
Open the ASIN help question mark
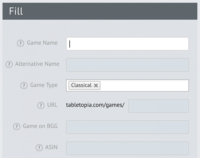39,148
